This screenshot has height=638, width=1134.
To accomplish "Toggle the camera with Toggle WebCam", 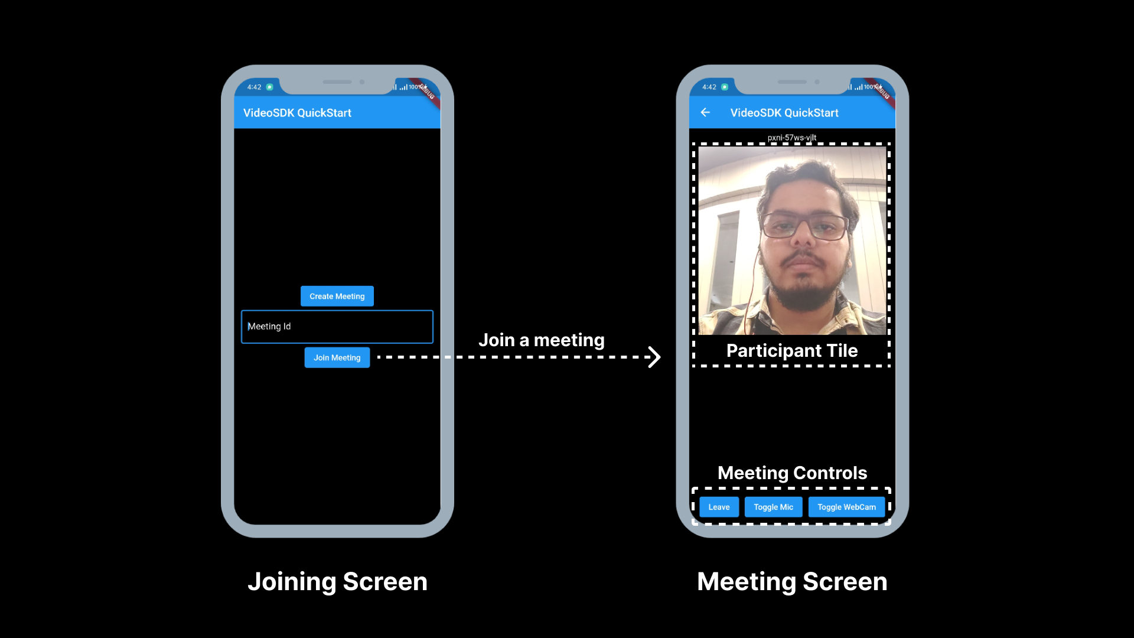I will [x=846, y=507].
